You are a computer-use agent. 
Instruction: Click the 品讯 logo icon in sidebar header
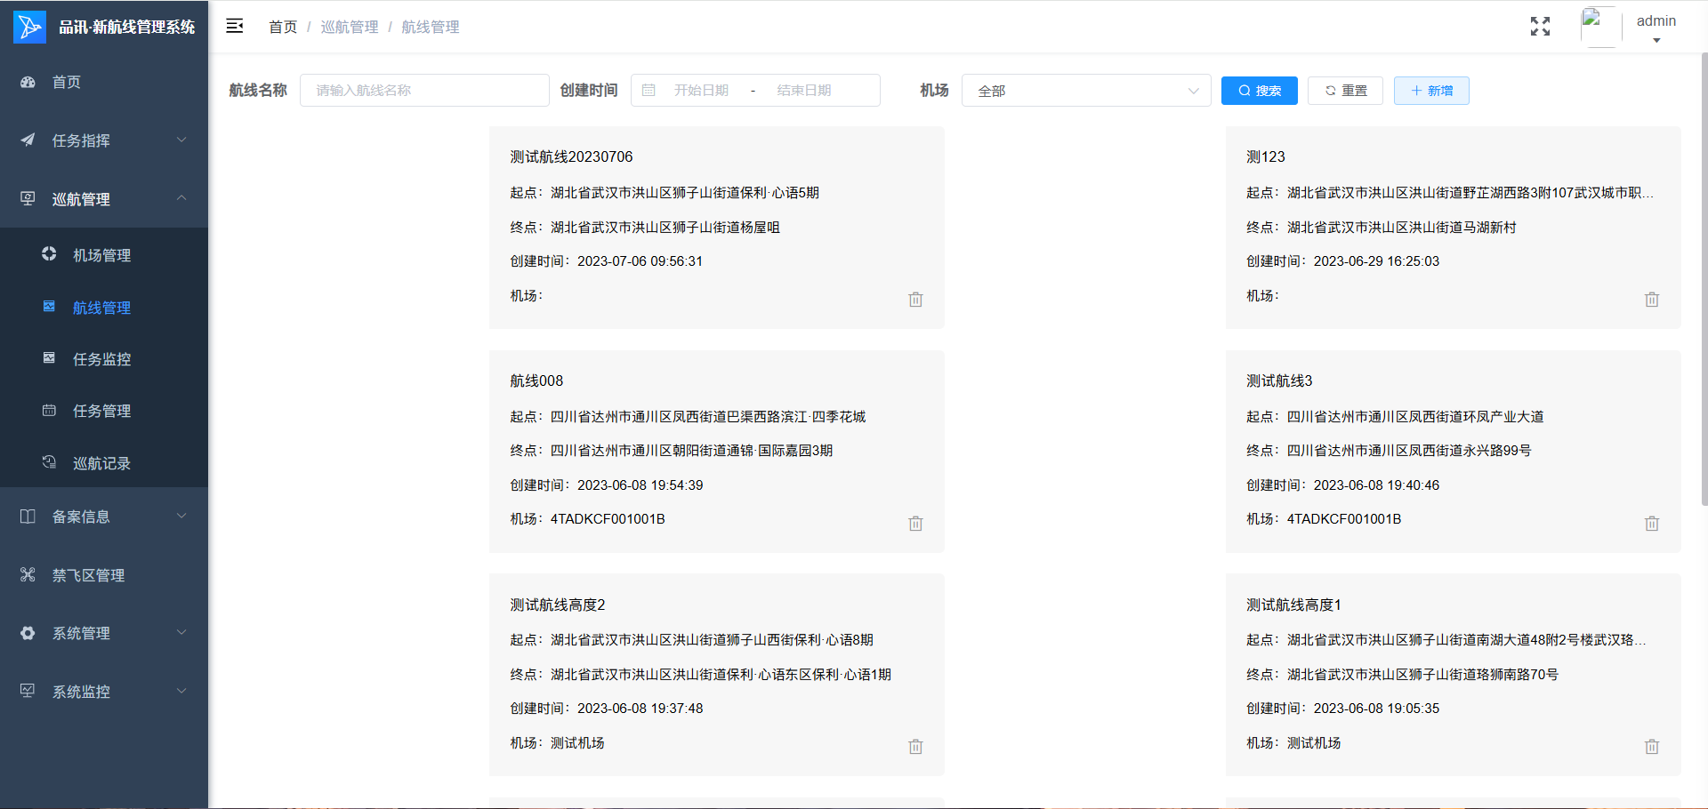click(x=29, y=27)
